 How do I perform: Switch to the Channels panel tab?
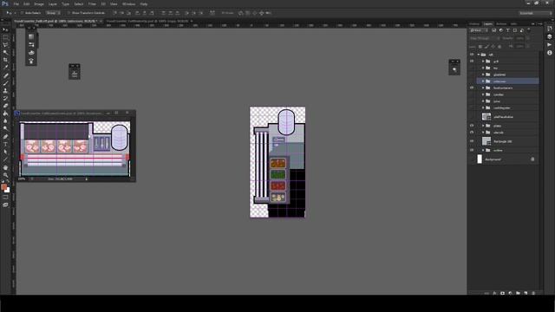point(474,24)
